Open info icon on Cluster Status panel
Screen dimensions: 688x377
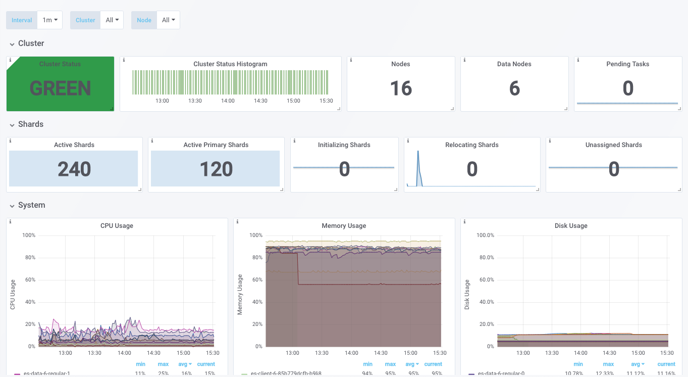click(10, 60)
